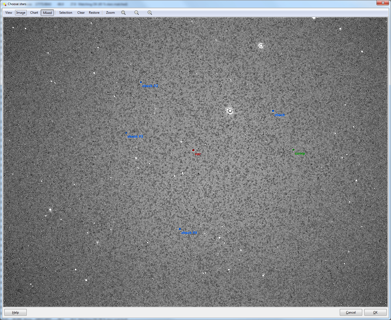Click Clear in the toolbar
391x320 pixels.
point(81,13)
